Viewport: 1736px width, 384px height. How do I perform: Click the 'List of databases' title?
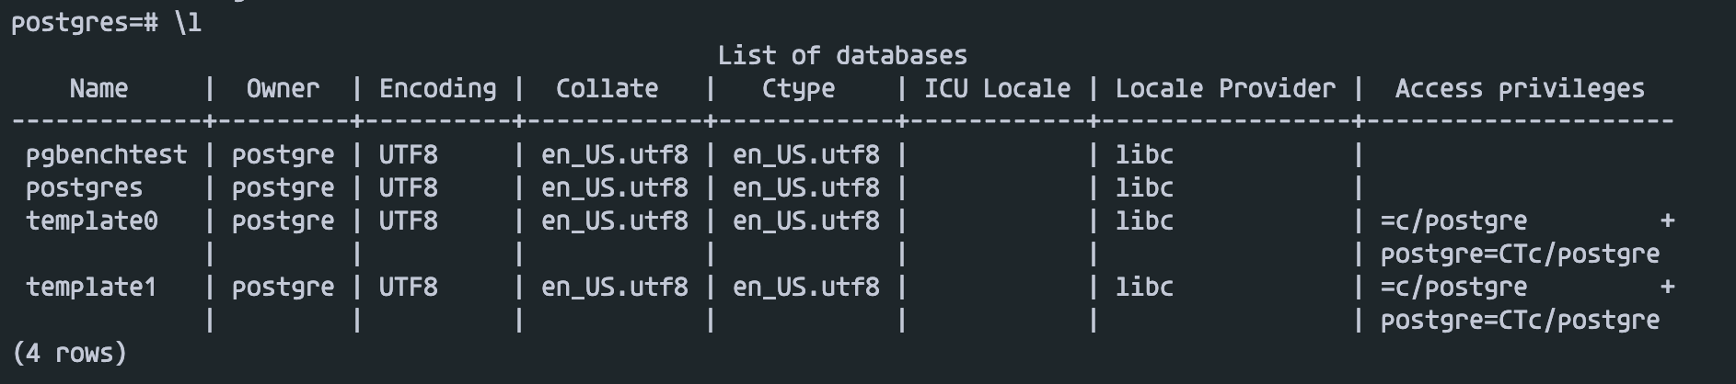coord(842,56)
